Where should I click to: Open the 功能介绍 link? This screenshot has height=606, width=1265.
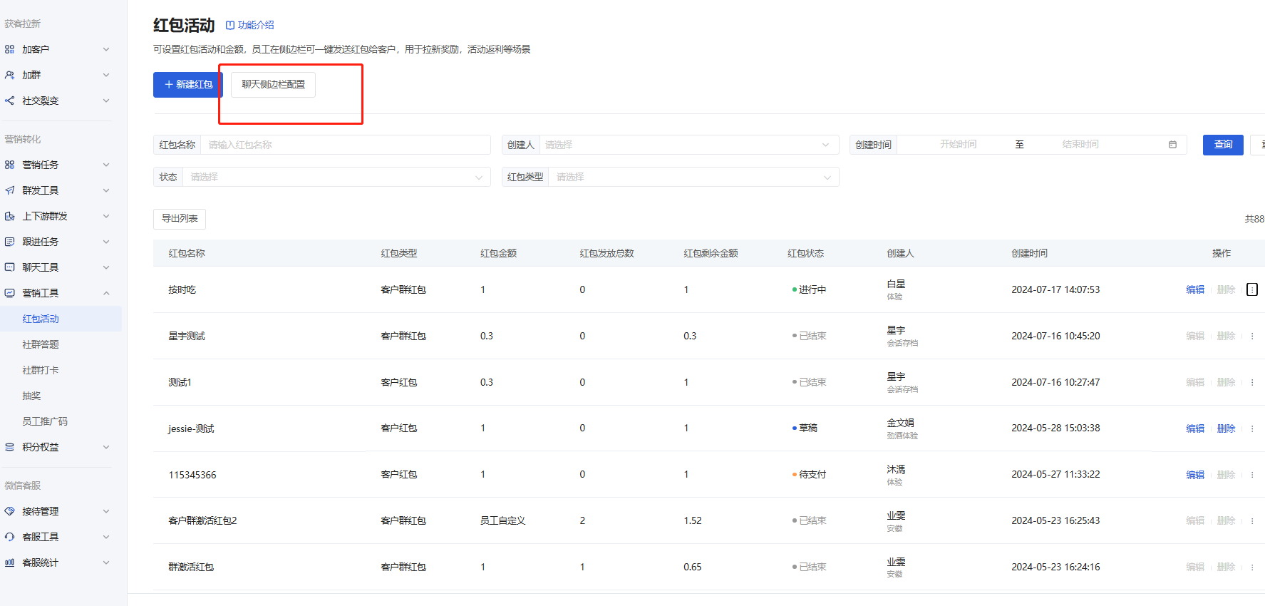(249, 25)
